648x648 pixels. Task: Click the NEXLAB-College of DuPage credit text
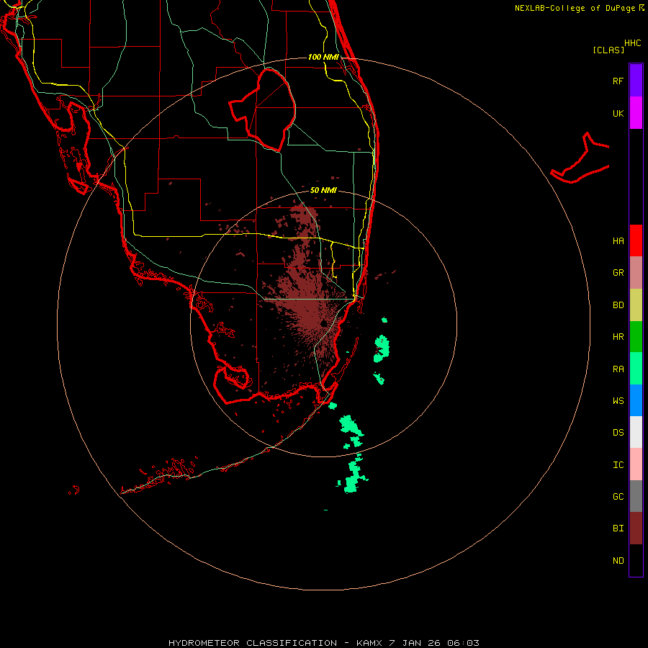tap(575, 8)
